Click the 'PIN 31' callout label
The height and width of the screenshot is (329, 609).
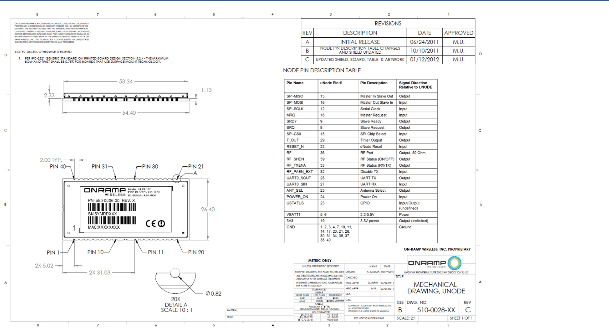[x=100, y=166]
